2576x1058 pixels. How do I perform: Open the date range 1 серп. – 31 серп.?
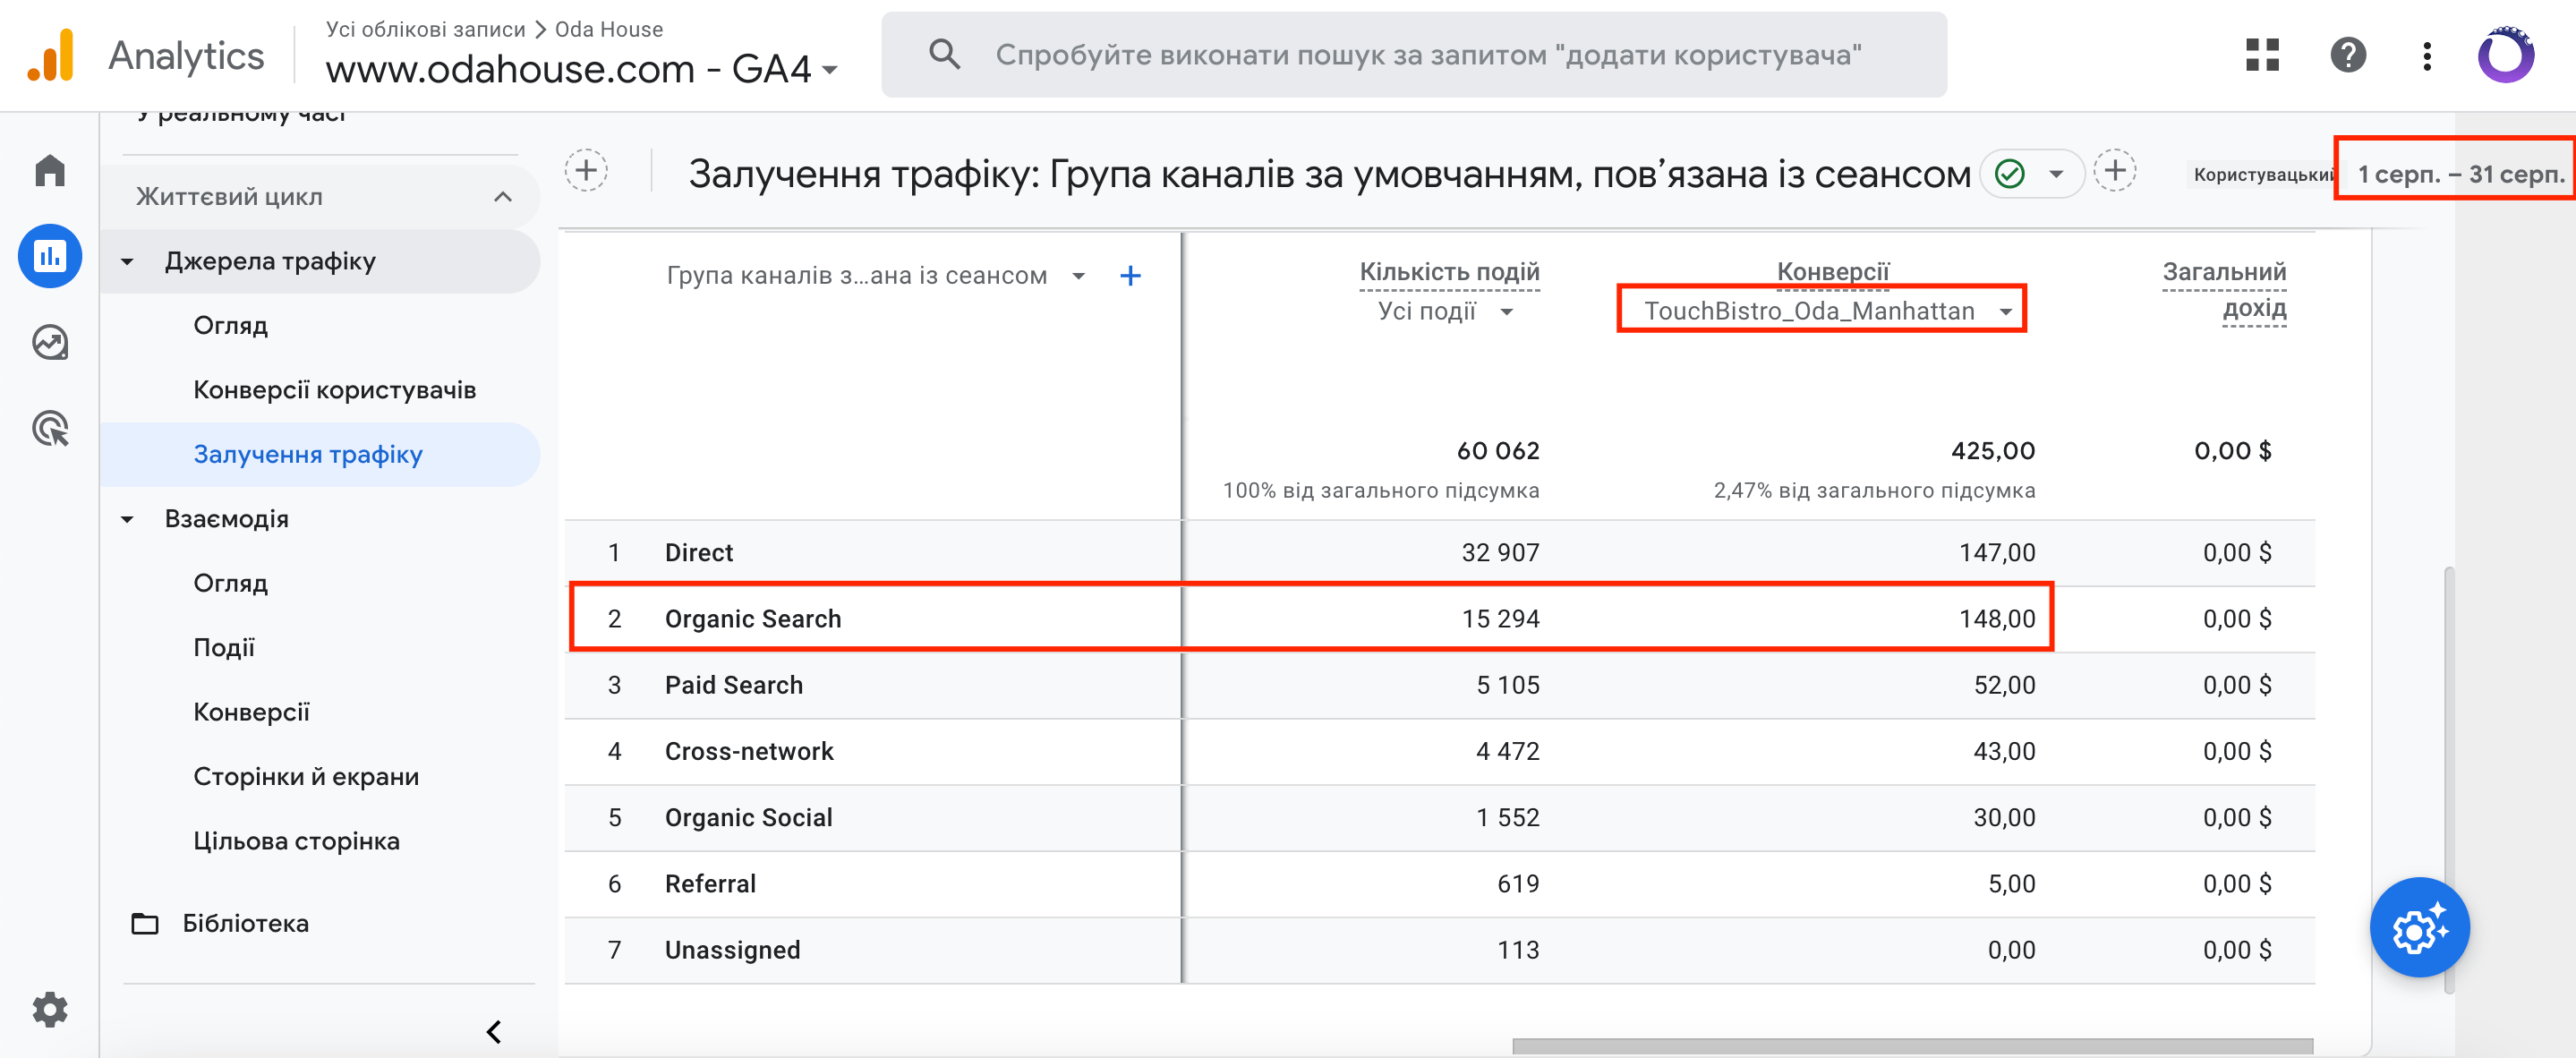(x=2461, y=174)
